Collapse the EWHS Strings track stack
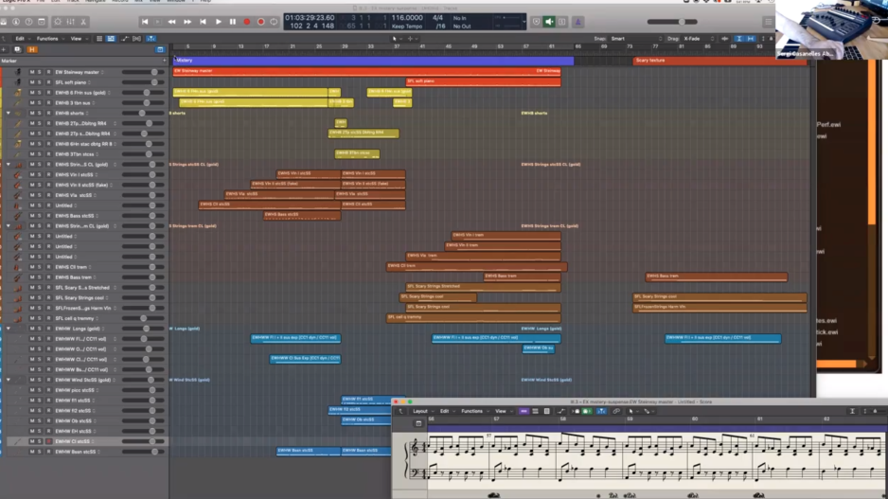 pyautogui.click(x=9, y=165)
